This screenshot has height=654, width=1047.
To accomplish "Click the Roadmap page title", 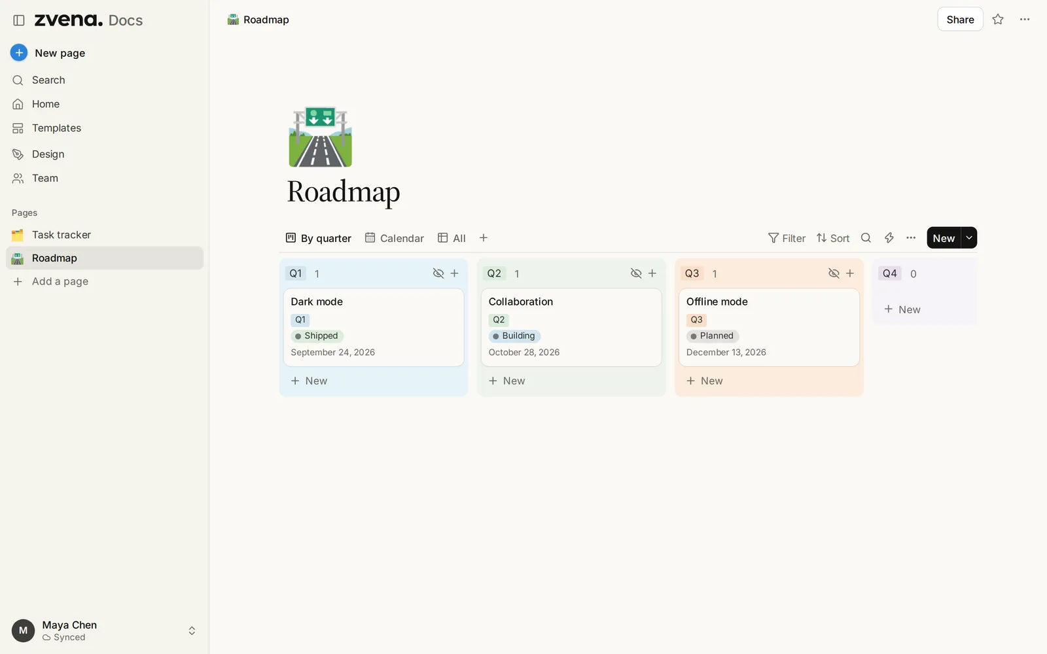I will (344, 192).
